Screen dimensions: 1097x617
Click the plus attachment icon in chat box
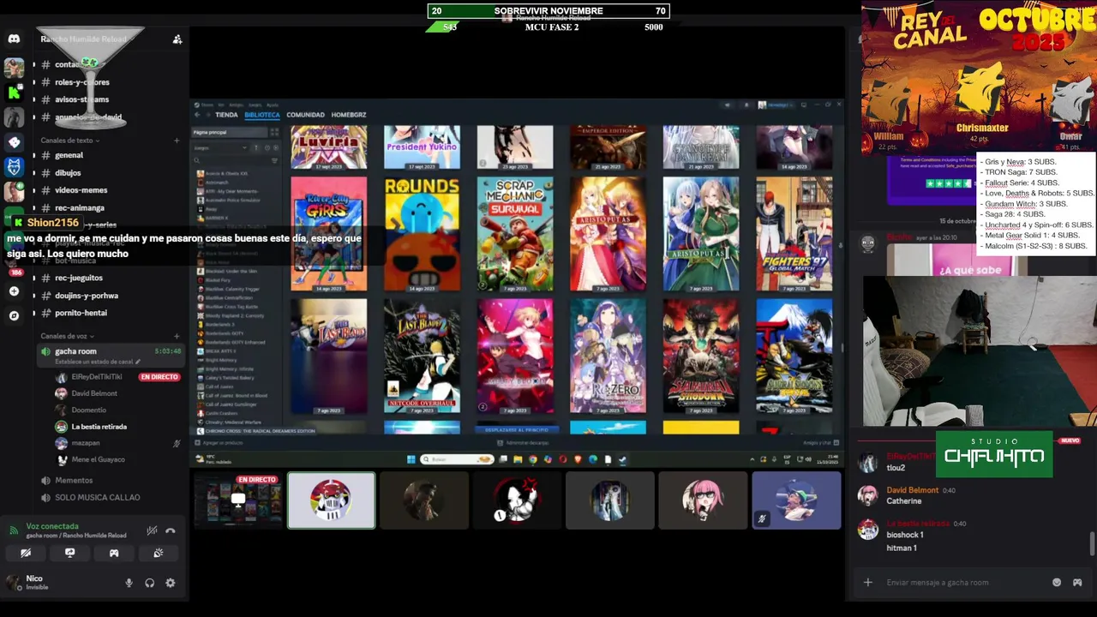867,583
